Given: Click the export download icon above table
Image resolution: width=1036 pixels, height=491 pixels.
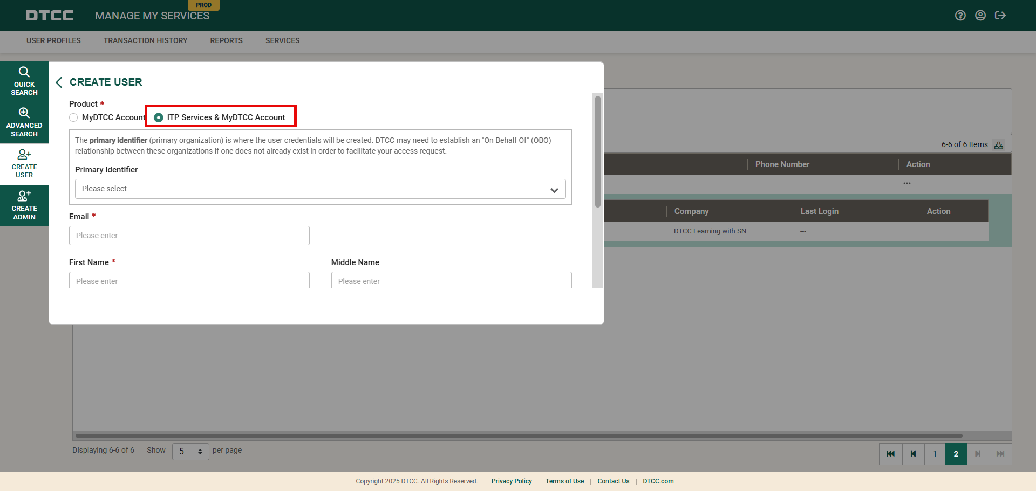Looking at the screenshot, I should pyautogui.click(x=999, y=145).
